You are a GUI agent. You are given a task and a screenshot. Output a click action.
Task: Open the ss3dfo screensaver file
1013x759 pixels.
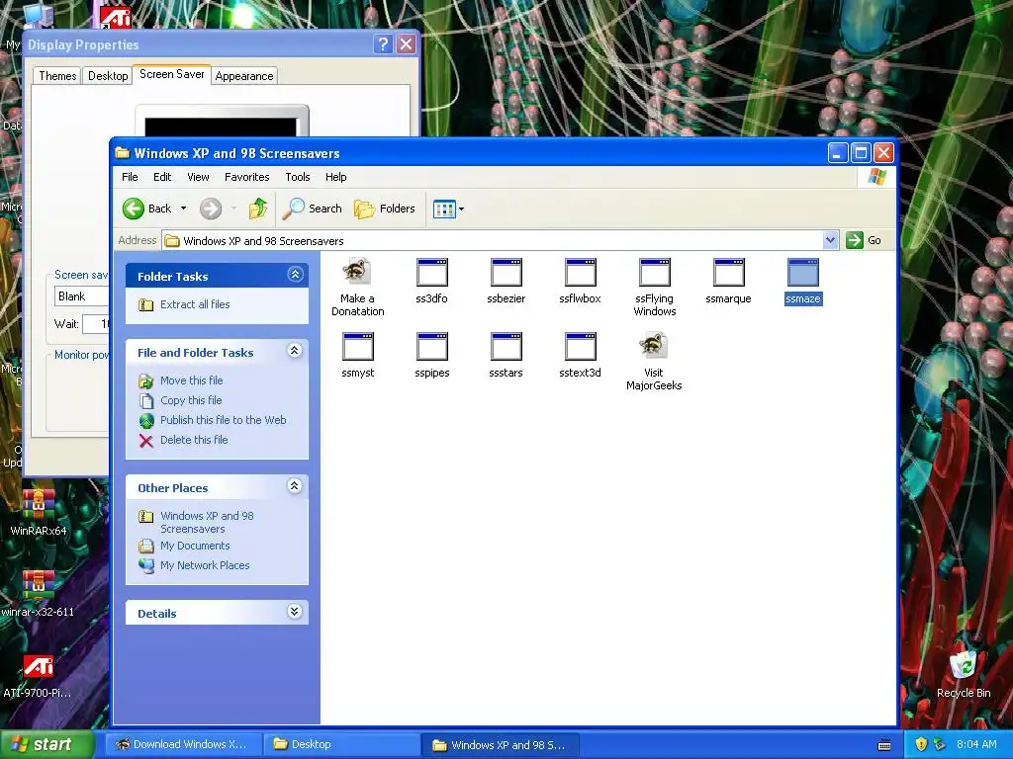point(431,273)
